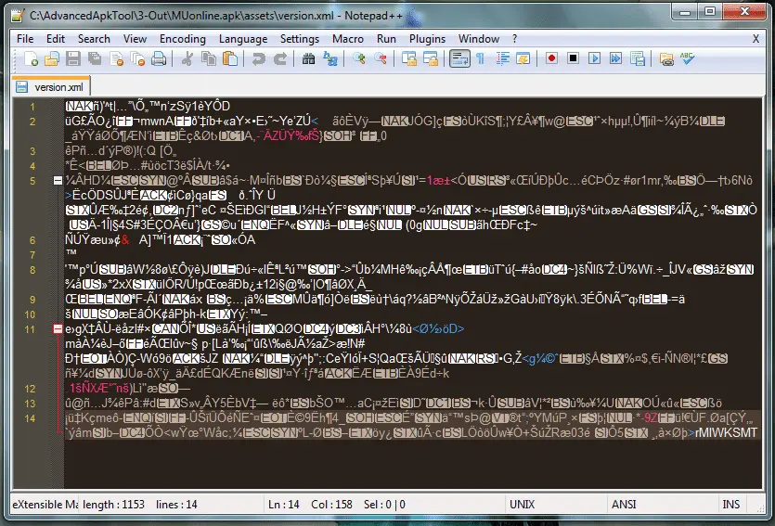Click the Save All icon
The width and height of the screenshot is (775, 526).
coord(95,59)
